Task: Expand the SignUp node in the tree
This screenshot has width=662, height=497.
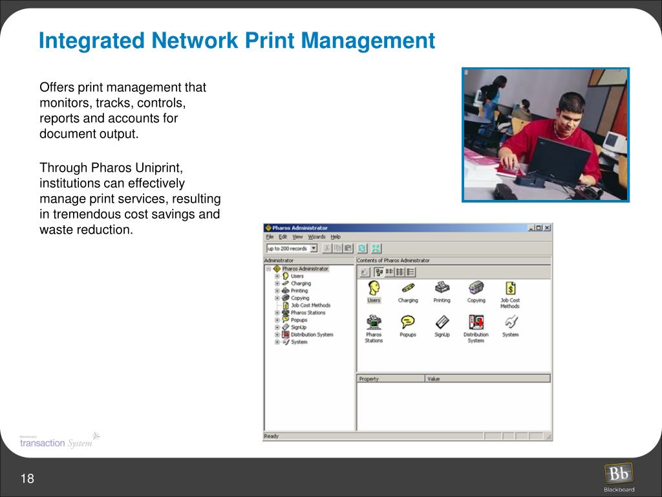Action: pos(277,327)
